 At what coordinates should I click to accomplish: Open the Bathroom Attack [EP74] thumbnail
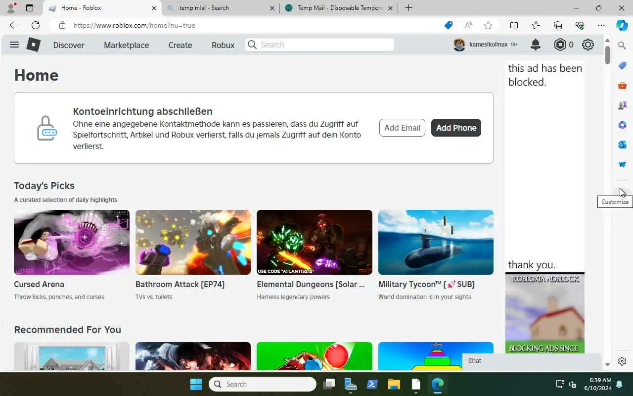(193, 242)
